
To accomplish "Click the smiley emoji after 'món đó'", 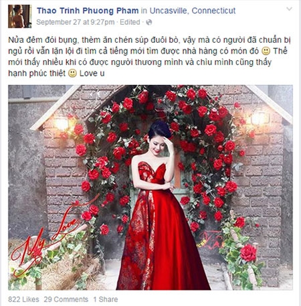I will click(x=266, y=52).
